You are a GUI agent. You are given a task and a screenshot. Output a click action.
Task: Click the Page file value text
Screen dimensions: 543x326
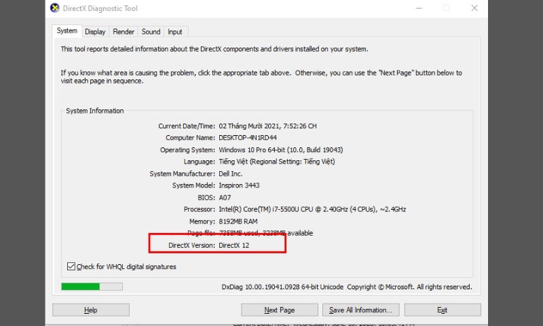point(266,233)
